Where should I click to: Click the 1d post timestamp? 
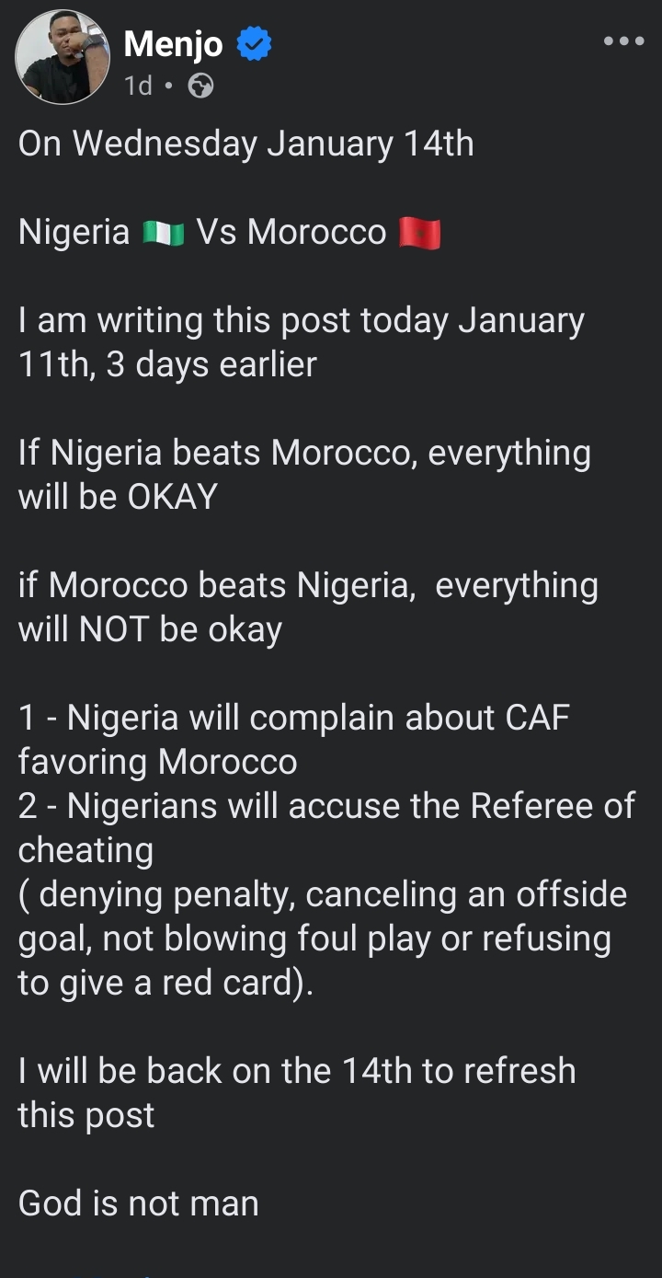[138, 86]
